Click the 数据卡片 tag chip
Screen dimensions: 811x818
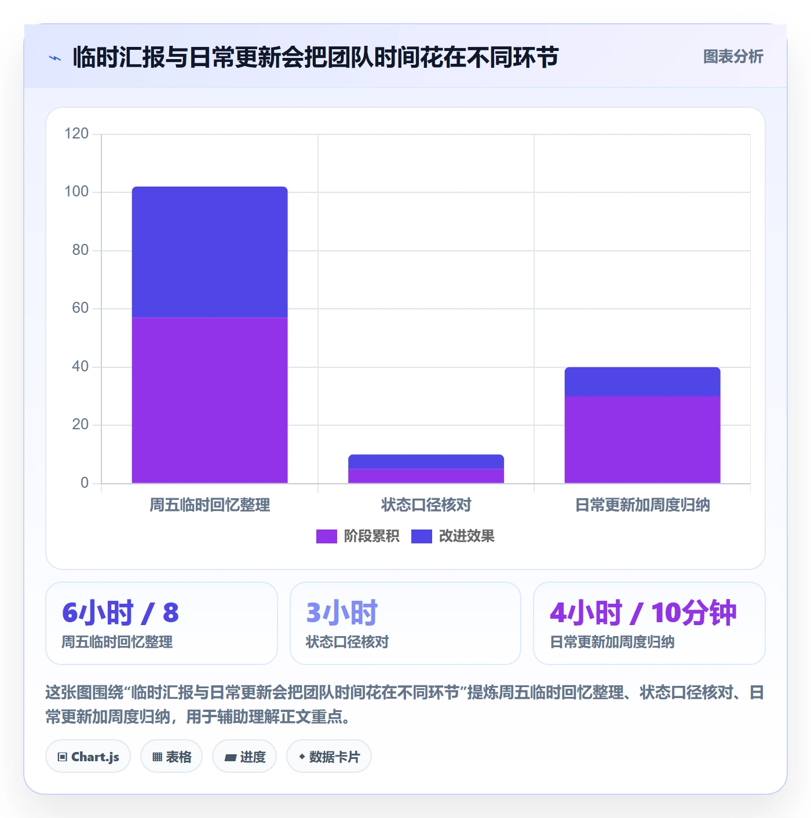[x=329, y=756]
